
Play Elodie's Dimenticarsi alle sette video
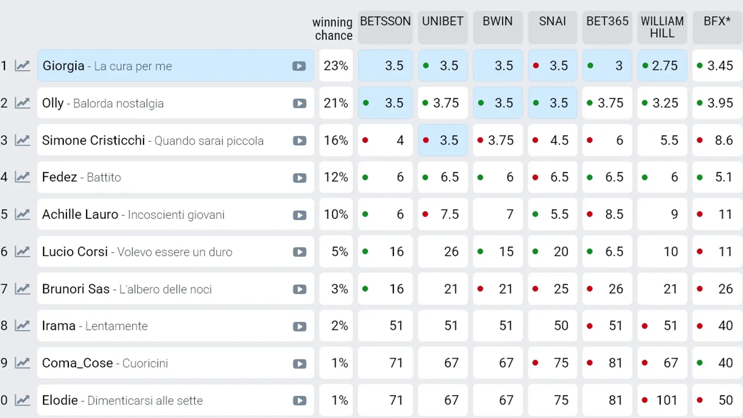[x=300, y=401]
